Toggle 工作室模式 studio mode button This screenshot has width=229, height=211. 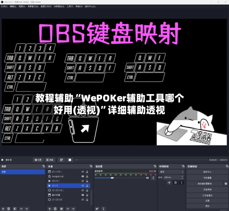[207, 195]
